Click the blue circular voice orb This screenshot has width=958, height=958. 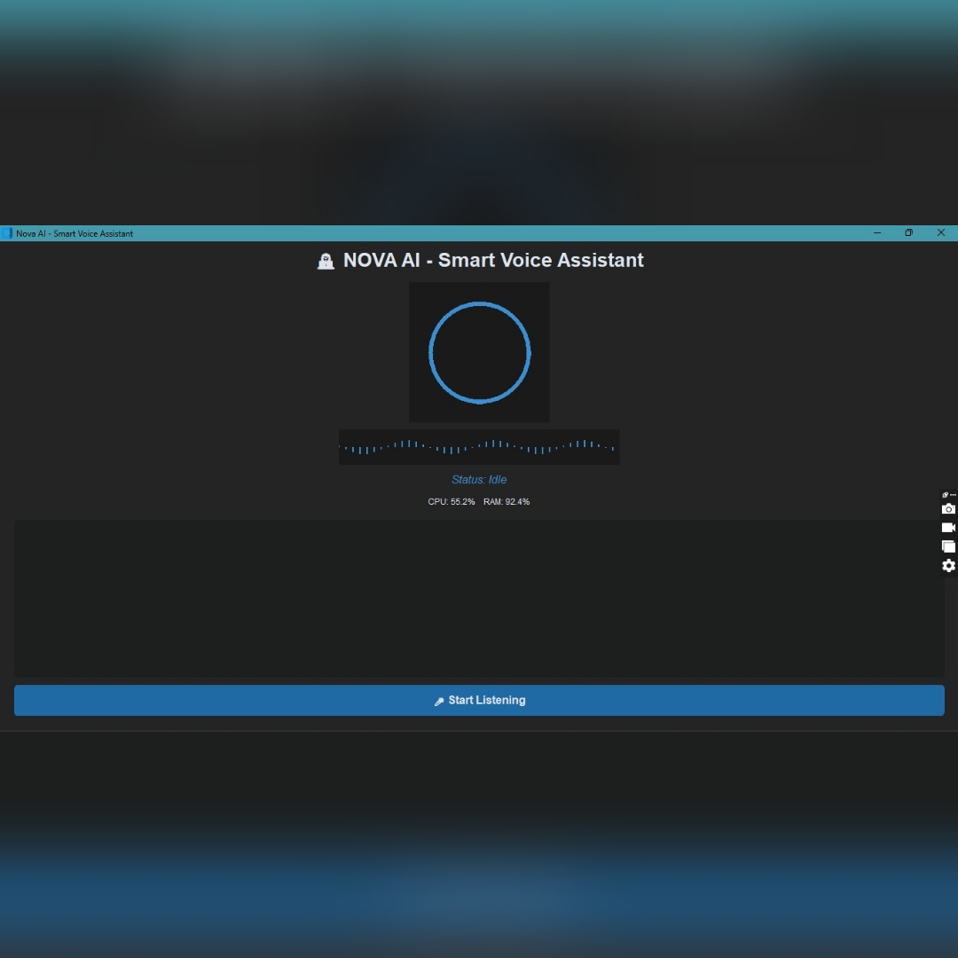point(479,352)
